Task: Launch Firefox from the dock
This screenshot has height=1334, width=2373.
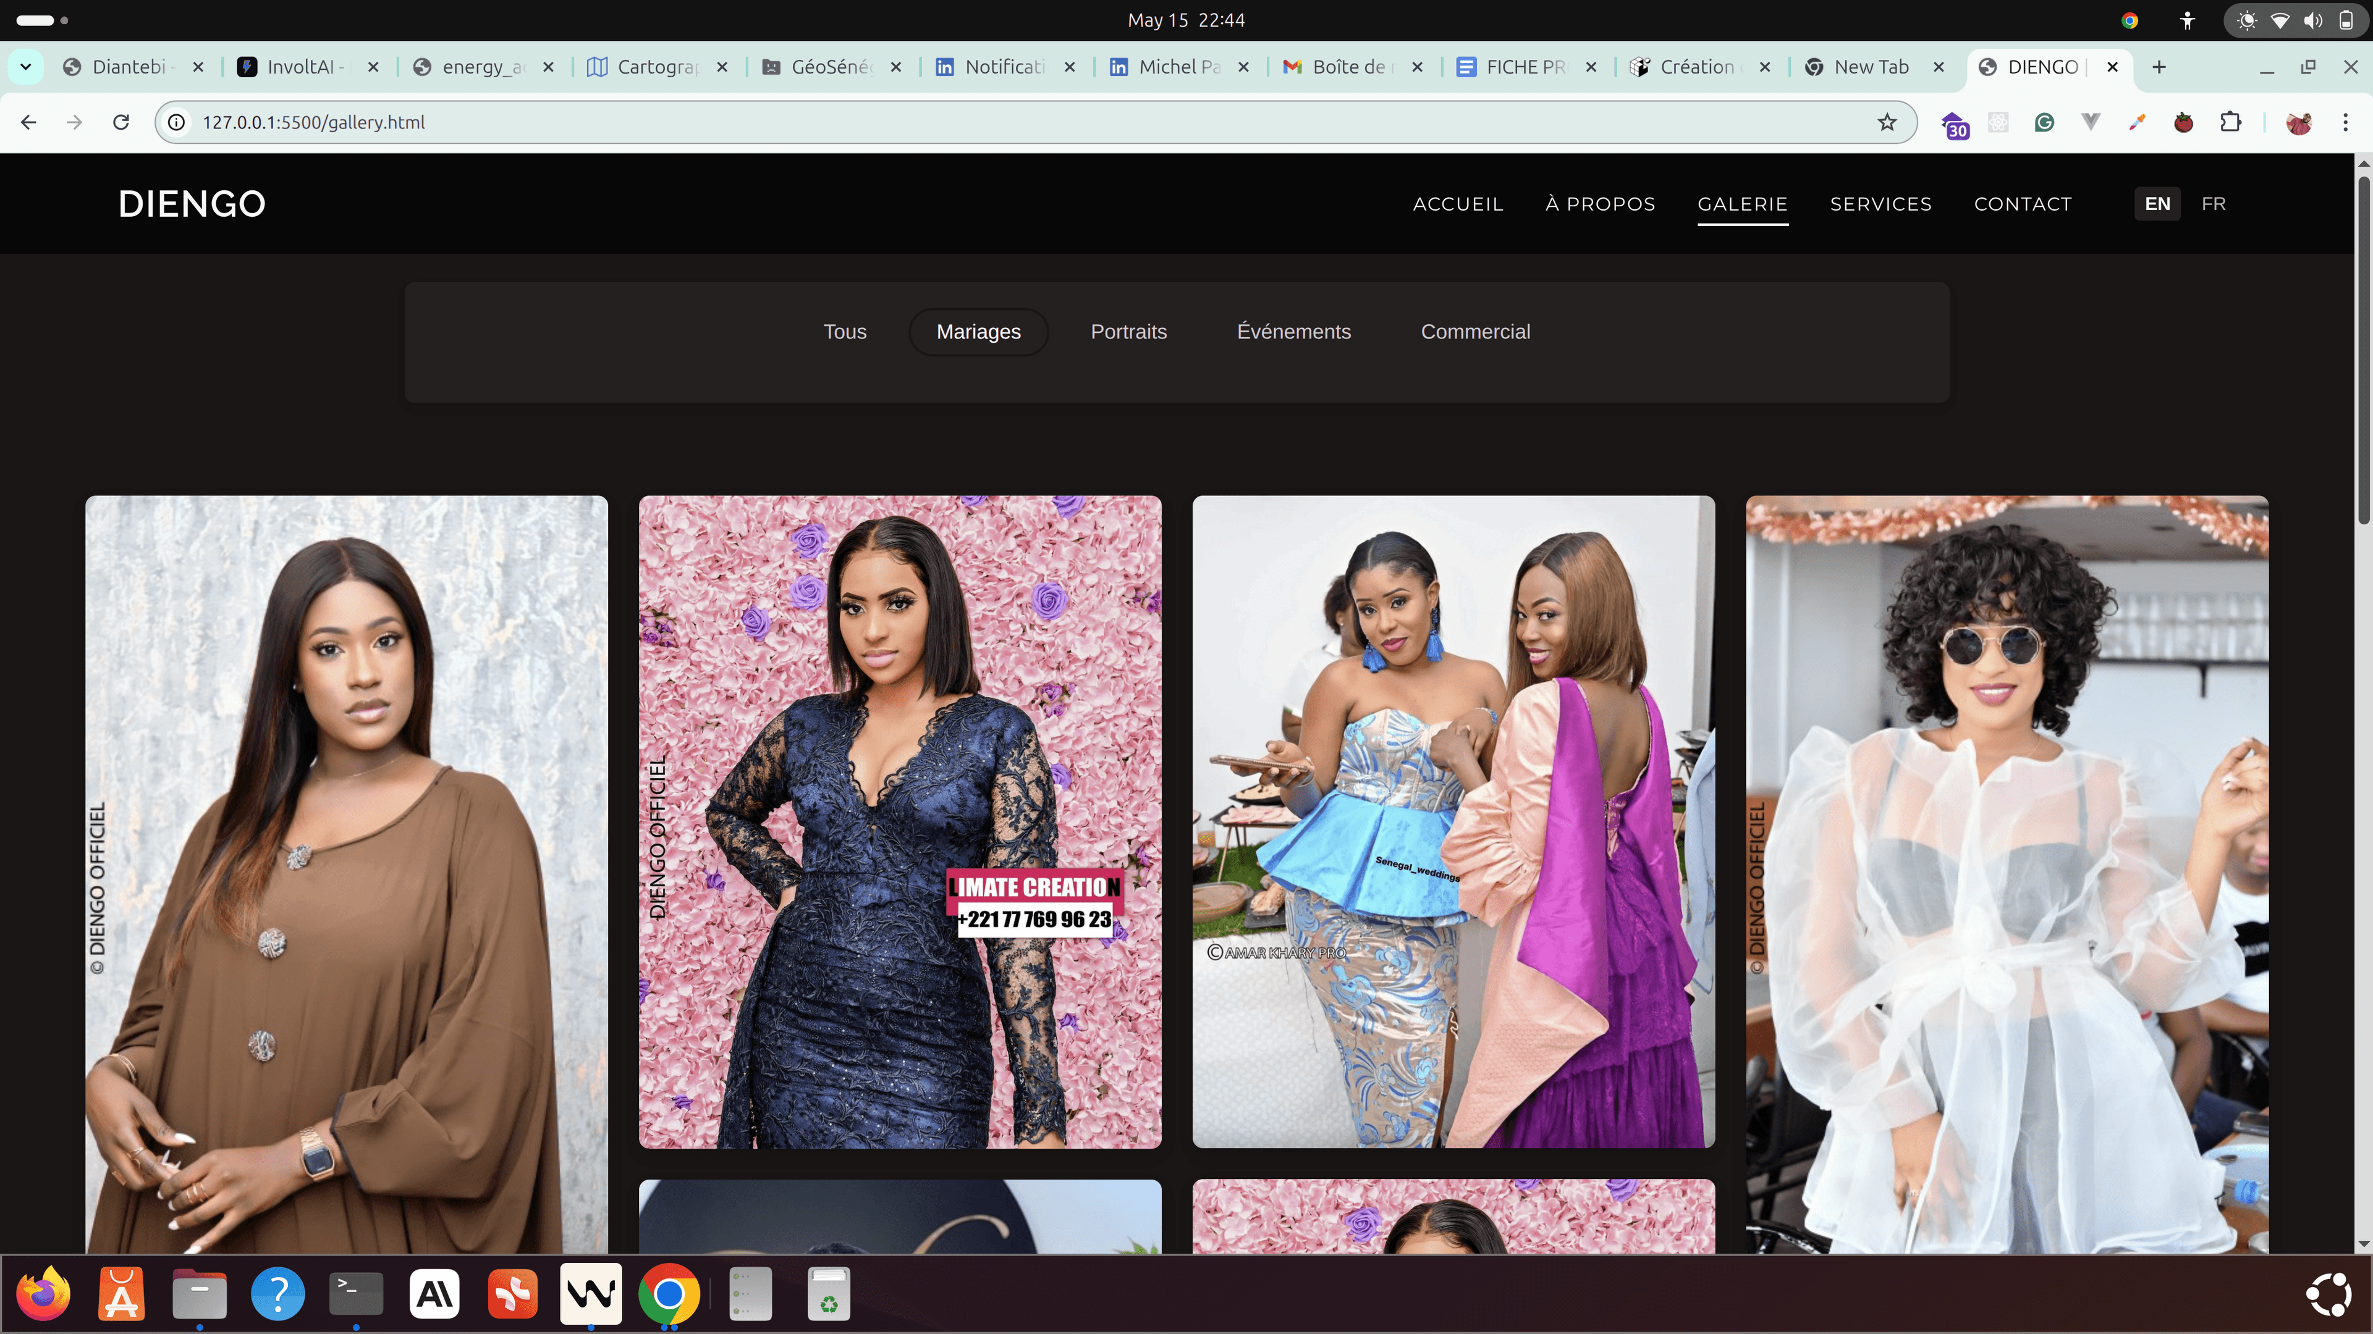Action: point(43,1293)
